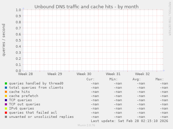Select the 'TCP queries' legend label
This screenshot has width=173, height=129.
pos(21,100)
